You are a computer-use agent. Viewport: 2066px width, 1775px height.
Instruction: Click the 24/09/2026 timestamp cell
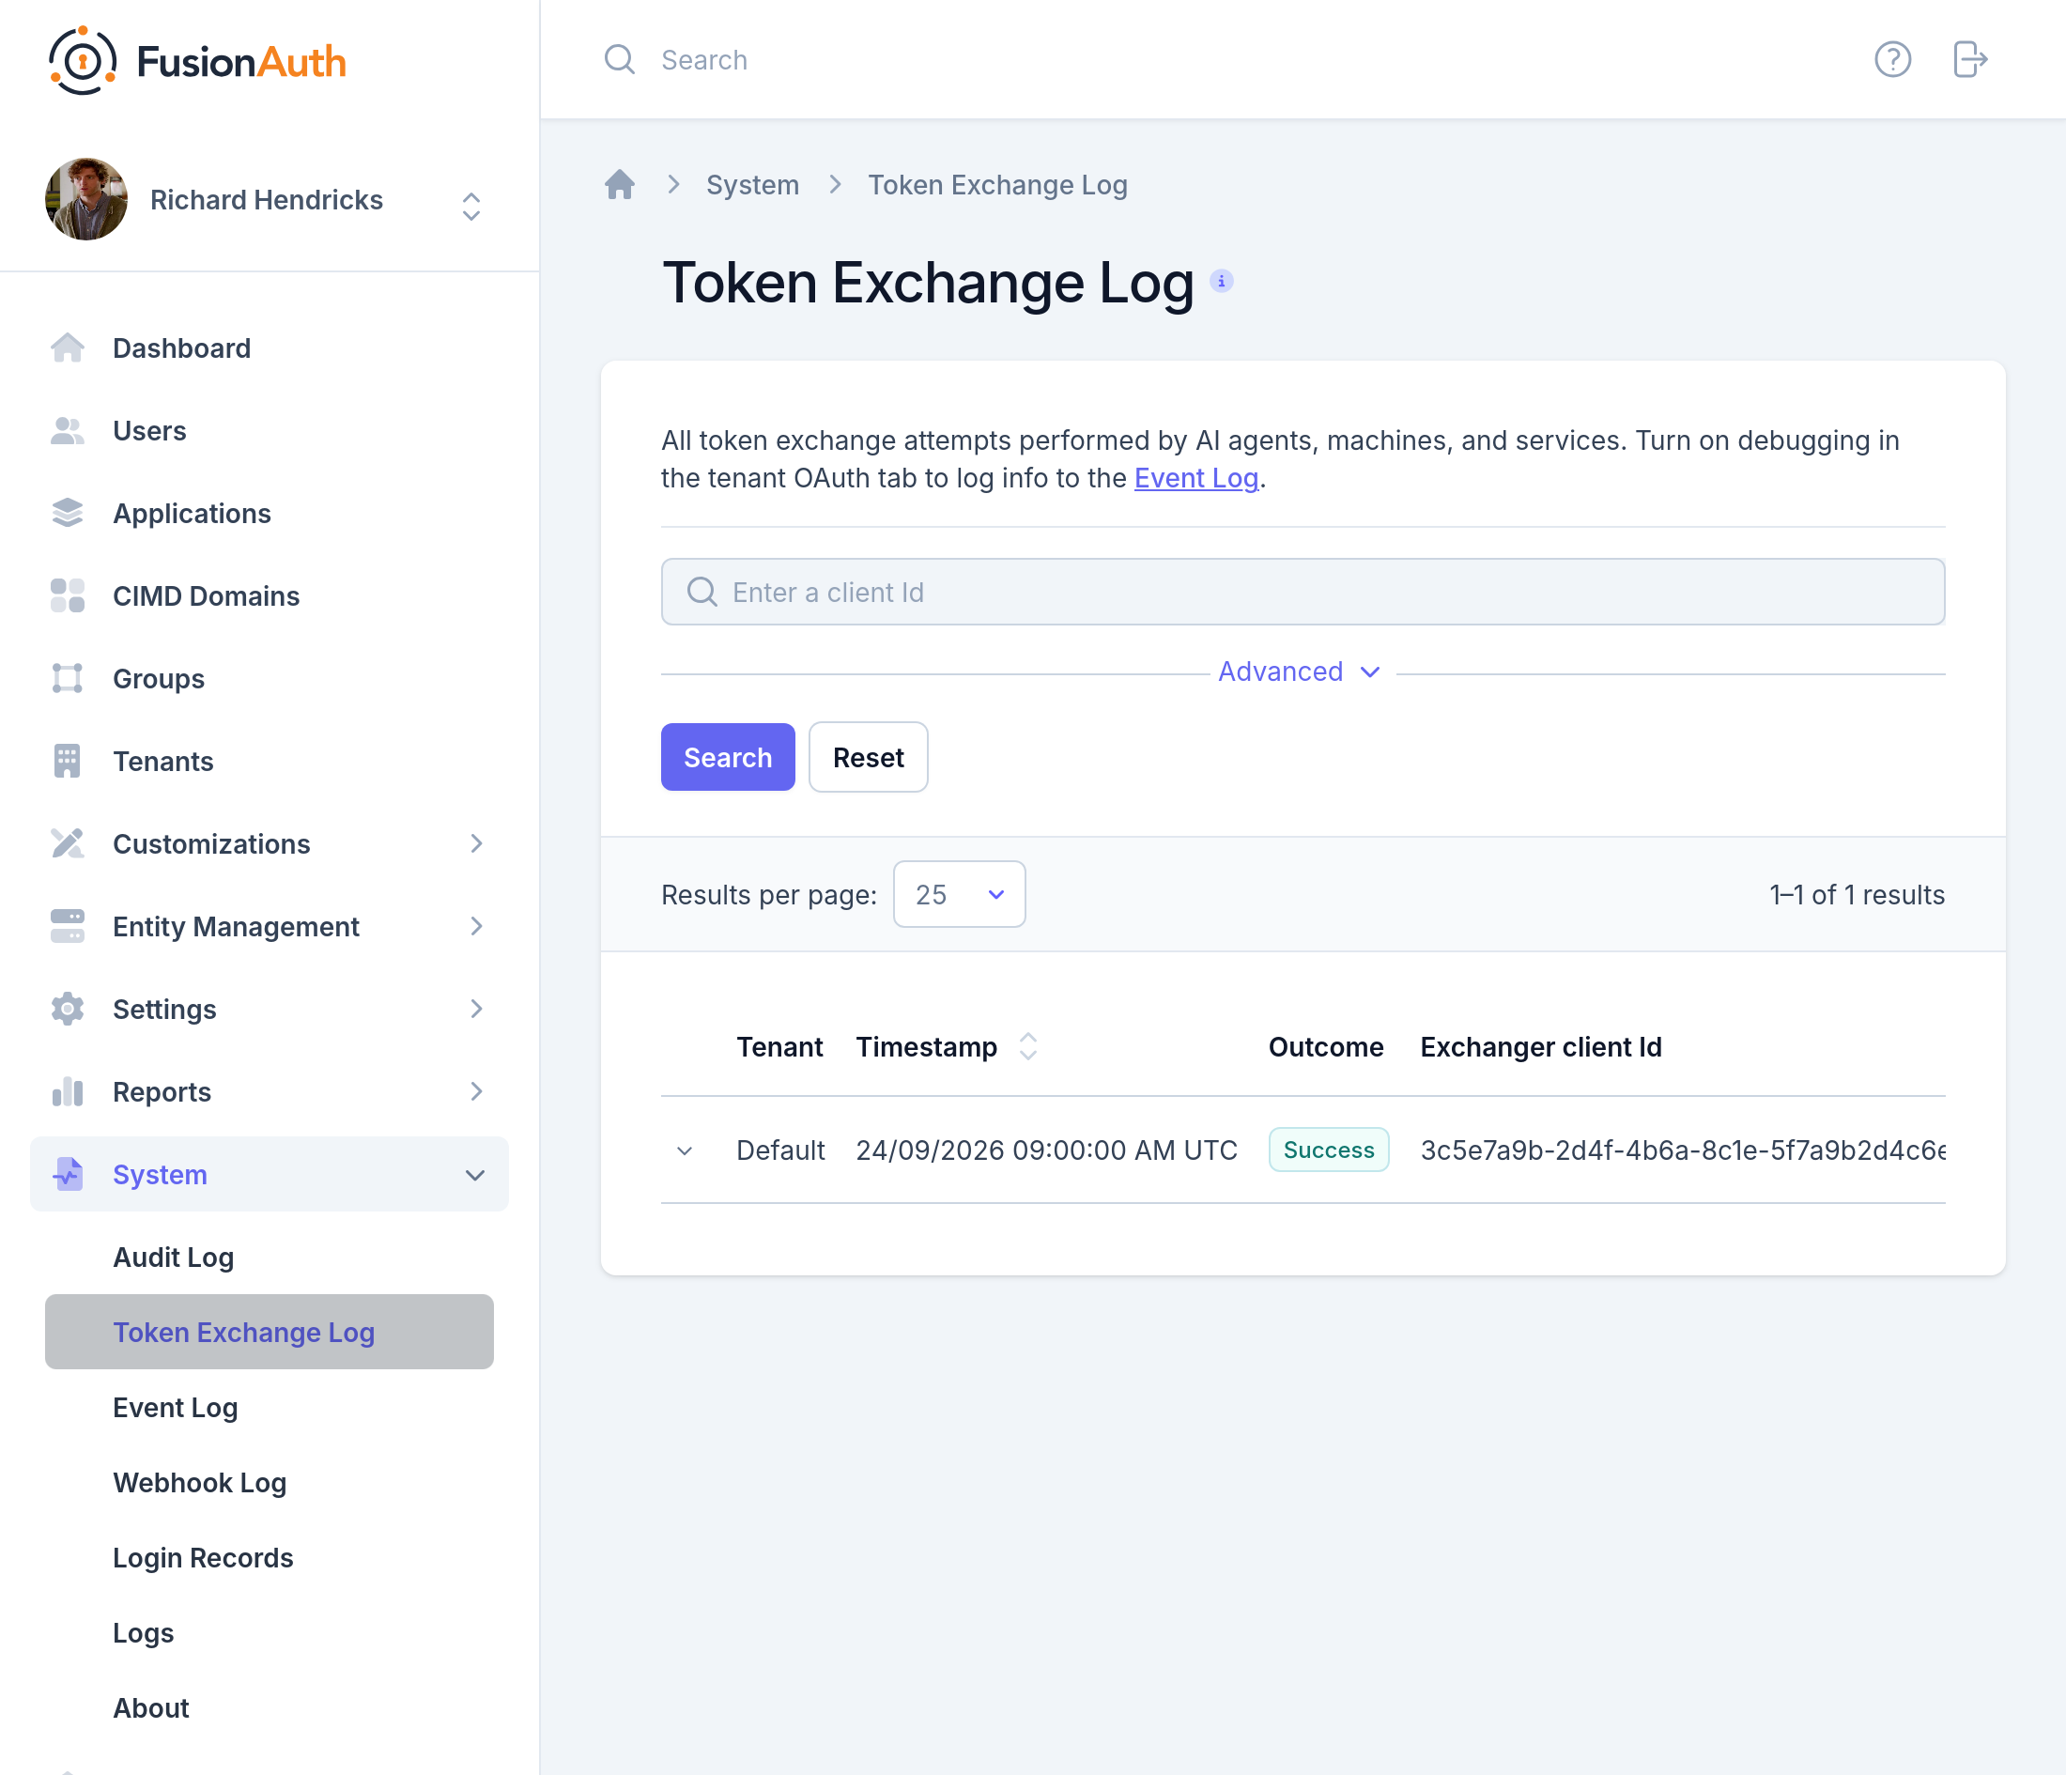[x=1047, y=1150]
